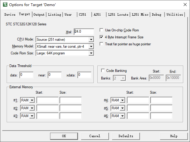The height and width of the screenshot is (142, 190).
Task: Click the xdata threshold input field
Action: coord(84,75)
